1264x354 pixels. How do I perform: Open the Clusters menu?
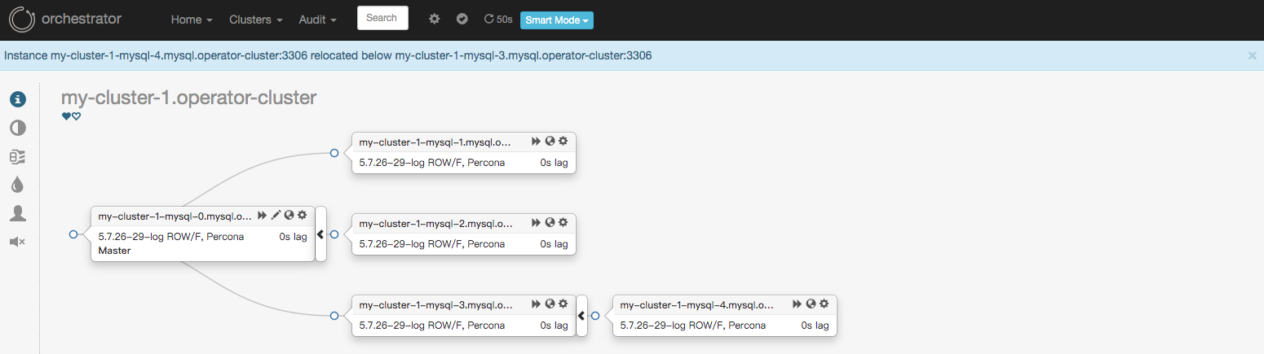point(256,20)
